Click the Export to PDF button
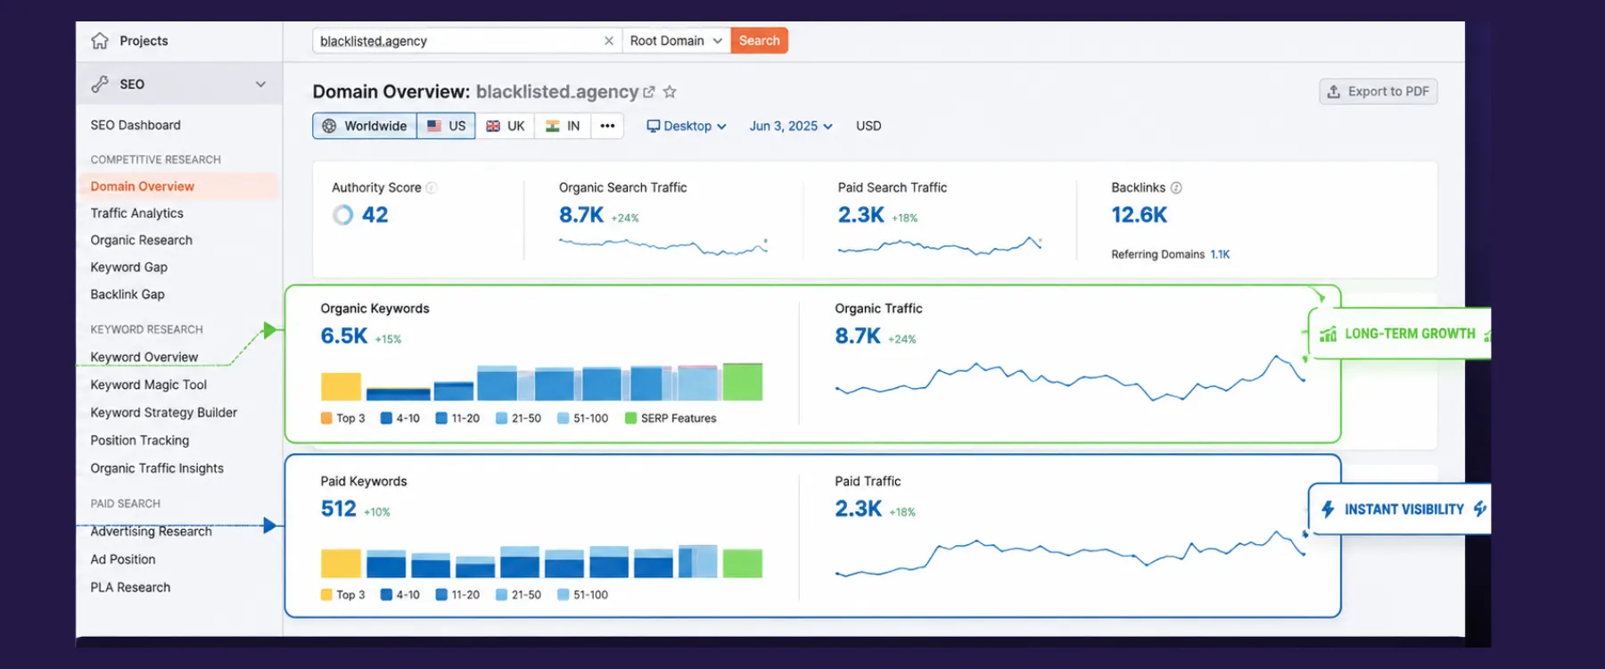1605x669 pixels. (x=1379, y=92)
